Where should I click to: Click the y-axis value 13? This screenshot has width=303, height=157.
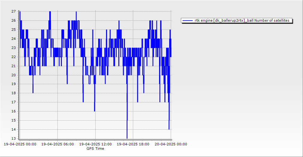point(14,138)
